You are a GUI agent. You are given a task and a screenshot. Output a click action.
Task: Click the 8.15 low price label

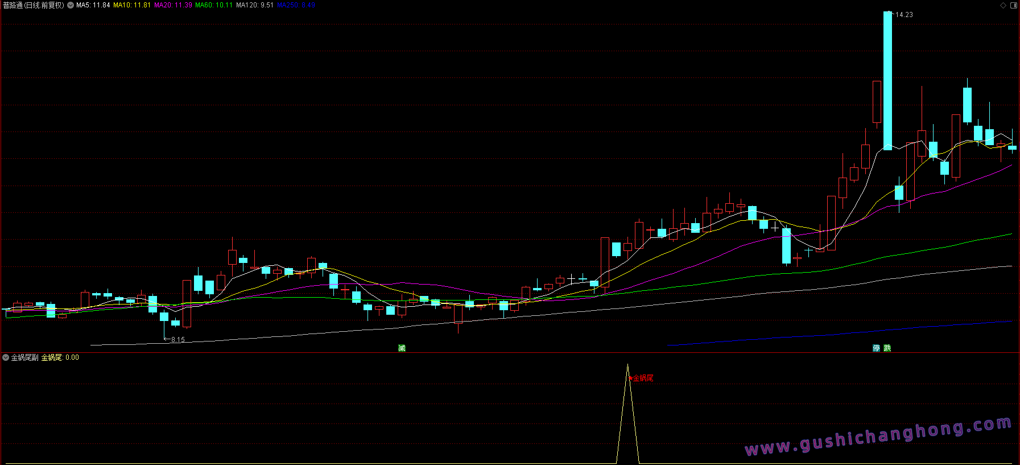click(178, 340)
